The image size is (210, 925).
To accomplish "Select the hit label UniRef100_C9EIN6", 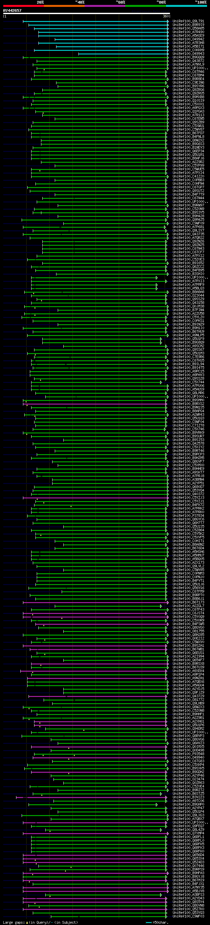I will click(x=188, y=83).
